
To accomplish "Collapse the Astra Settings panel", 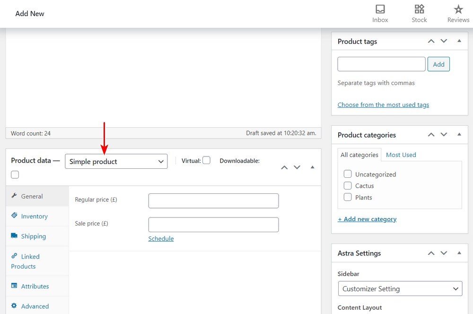I will (459, 253).
